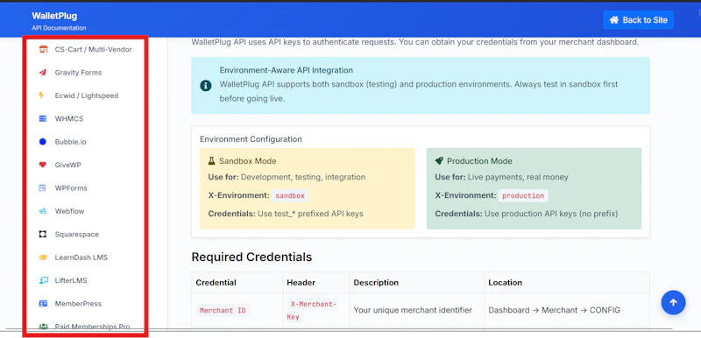Click the Gravity Forms paper plane icon

coord(43,73)
